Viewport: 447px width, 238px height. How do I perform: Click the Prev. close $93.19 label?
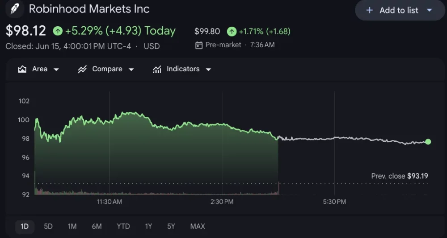pyautogui.click(x=399, y=176)
